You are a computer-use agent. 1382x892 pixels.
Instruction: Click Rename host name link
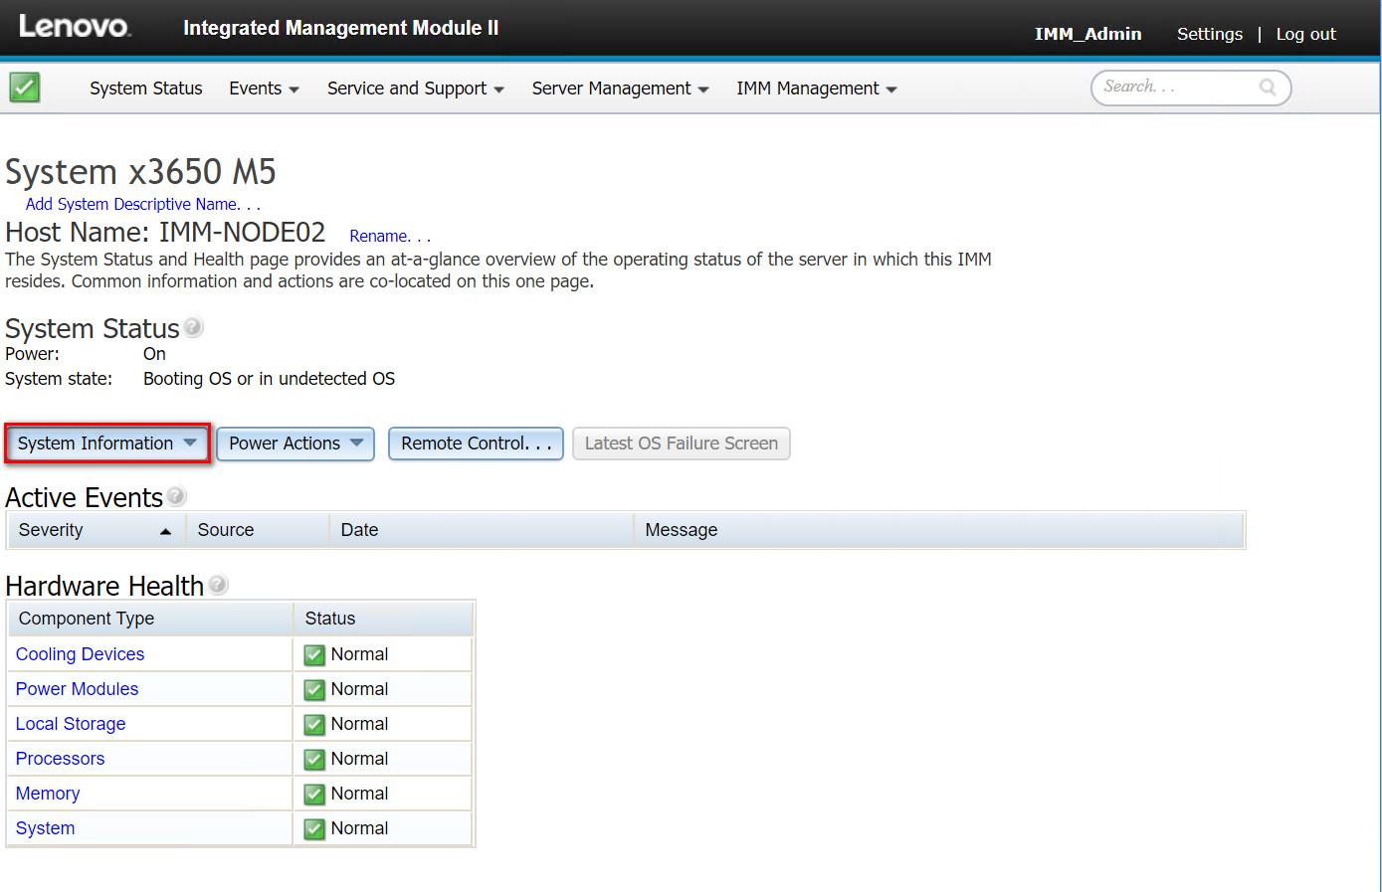coord(390,236)
